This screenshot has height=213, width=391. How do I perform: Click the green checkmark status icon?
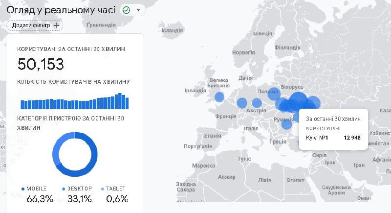click(126, 10)
